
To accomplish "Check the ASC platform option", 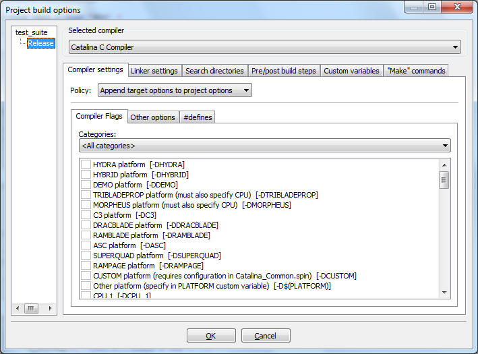I will [x=86, y=245].
